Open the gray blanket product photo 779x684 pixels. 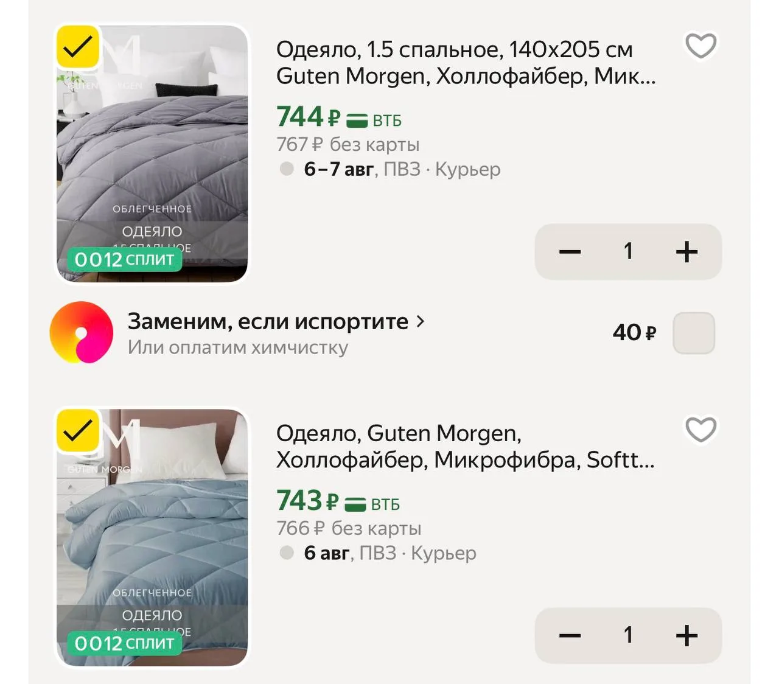coord(152,154)
